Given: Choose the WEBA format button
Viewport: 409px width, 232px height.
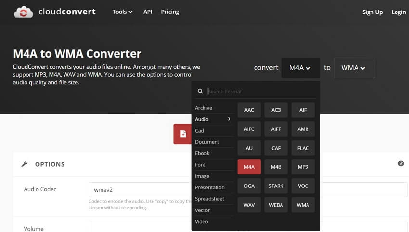Looking at the screenshot, I should click(x=276, y=205).
